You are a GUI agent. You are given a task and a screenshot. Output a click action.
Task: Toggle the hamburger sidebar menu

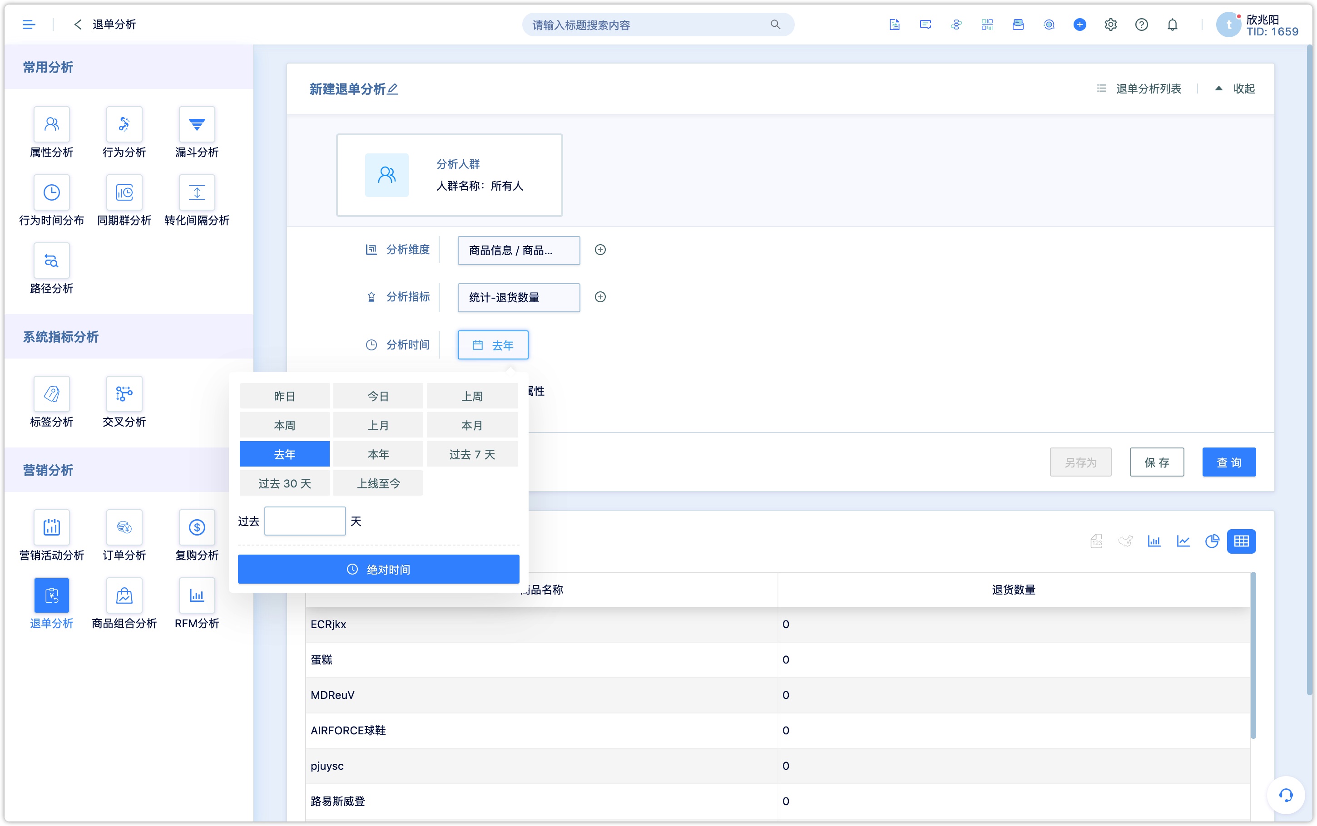29,25
